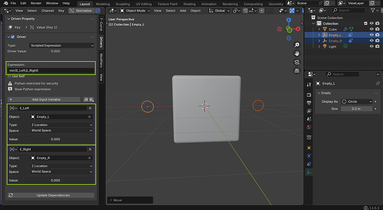
Task: Click the modifier wrench icon on Cube row
Action: tap(345, 29)
